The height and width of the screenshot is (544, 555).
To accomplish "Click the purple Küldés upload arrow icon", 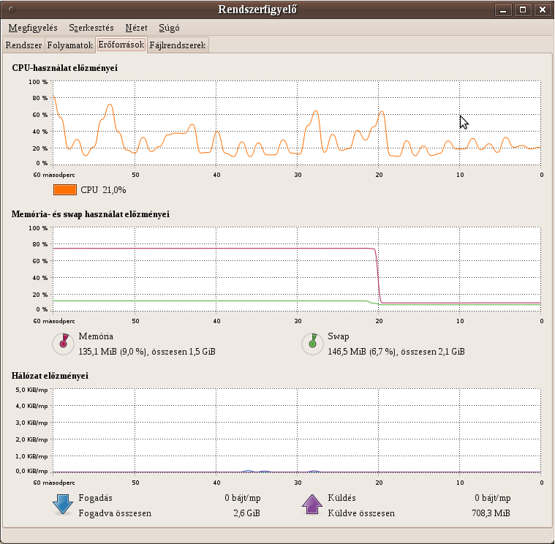I will pos(312,504).
